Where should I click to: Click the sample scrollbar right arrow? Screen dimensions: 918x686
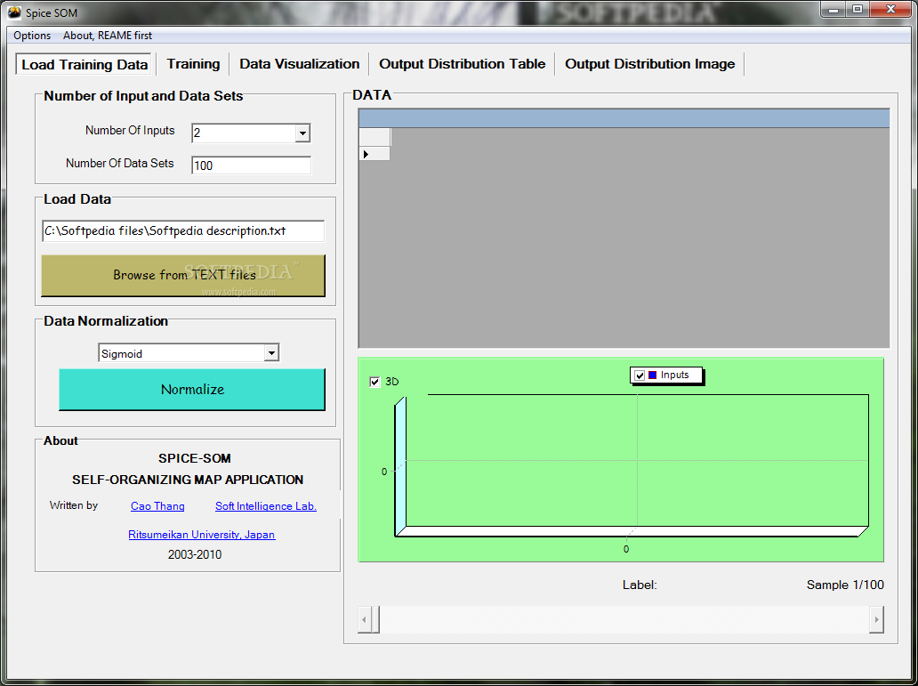(876, 619)
